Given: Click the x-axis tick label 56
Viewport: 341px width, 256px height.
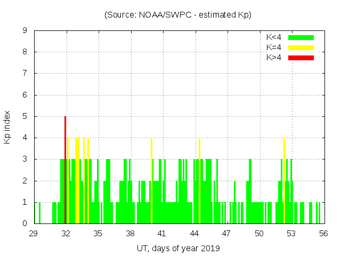Looking at the screenshot, I should point(323,233).
